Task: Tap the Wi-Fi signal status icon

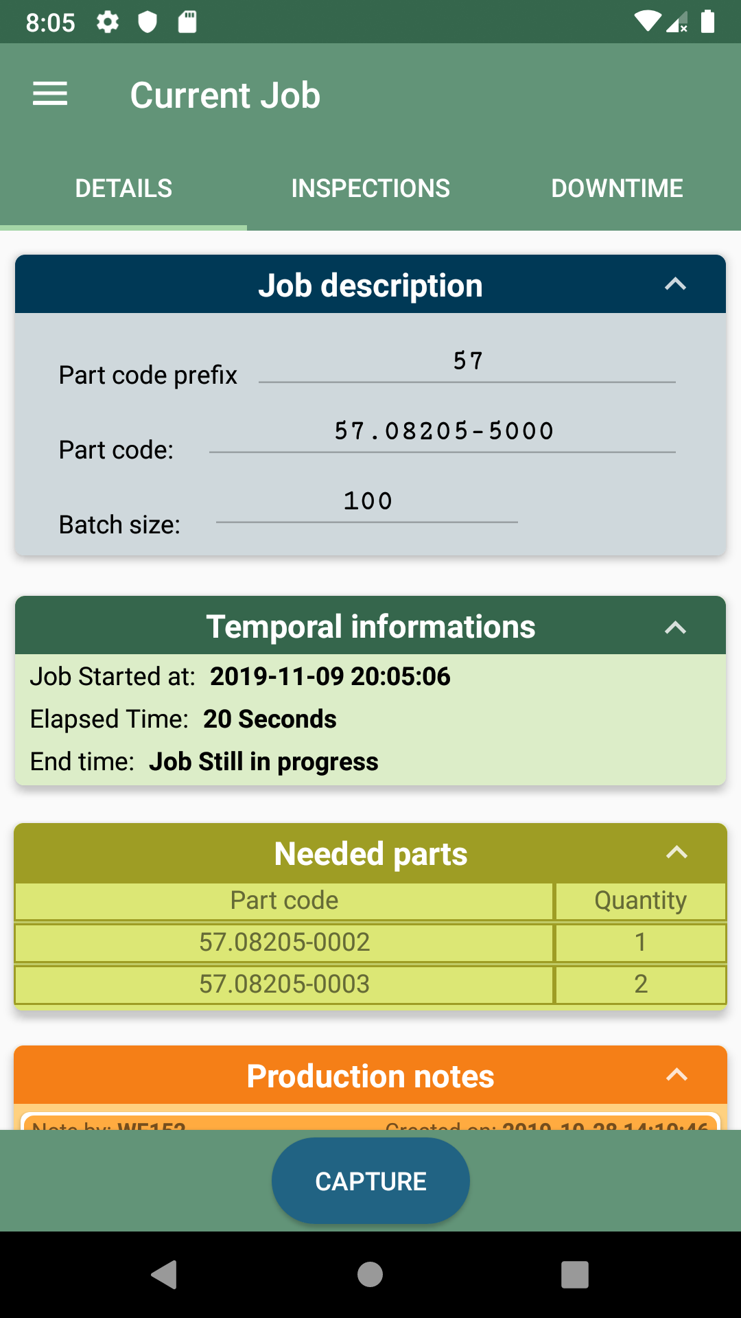Action: pyautogui.click(x=648, y=22)
